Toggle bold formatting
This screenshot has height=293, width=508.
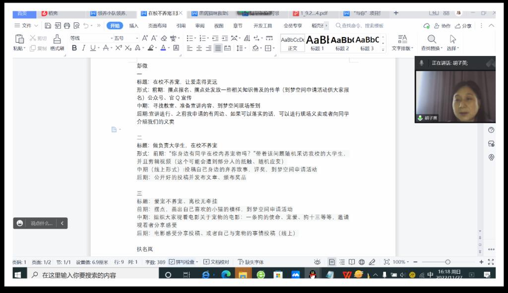(x=74, y=48)
